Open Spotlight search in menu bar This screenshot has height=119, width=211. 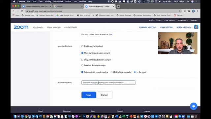pos(188,1)
